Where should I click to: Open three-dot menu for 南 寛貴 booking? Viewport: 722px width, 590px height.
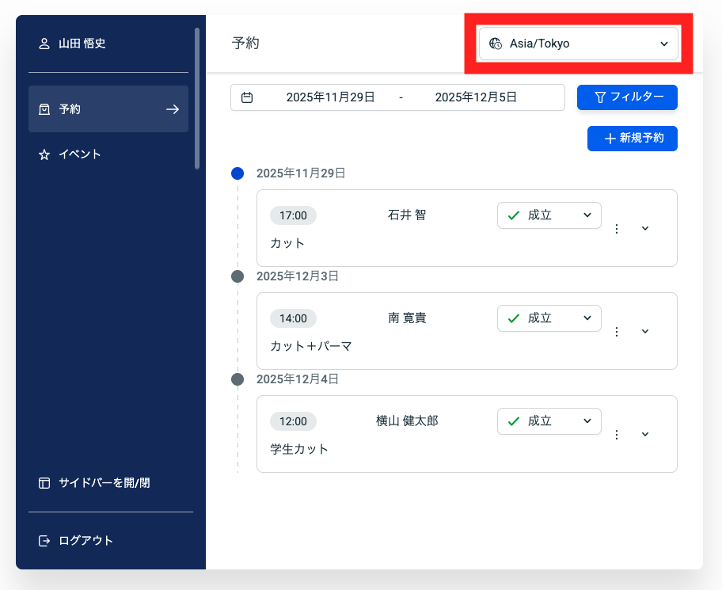[x=617, y=331]
